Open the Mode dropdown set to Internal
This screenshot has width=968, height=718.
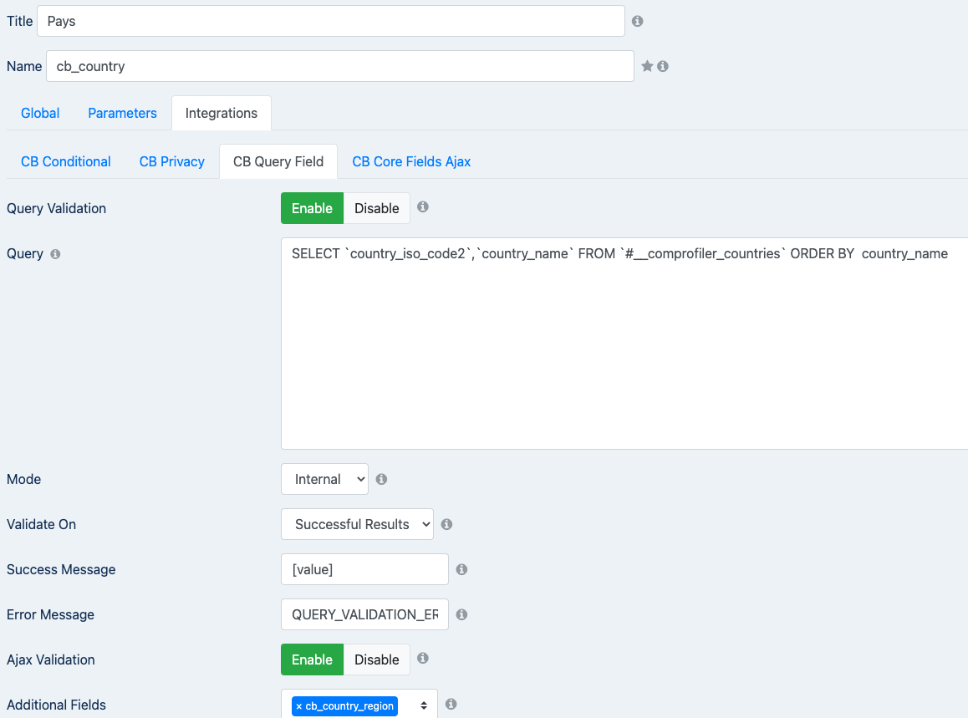(x=324, y=479)
